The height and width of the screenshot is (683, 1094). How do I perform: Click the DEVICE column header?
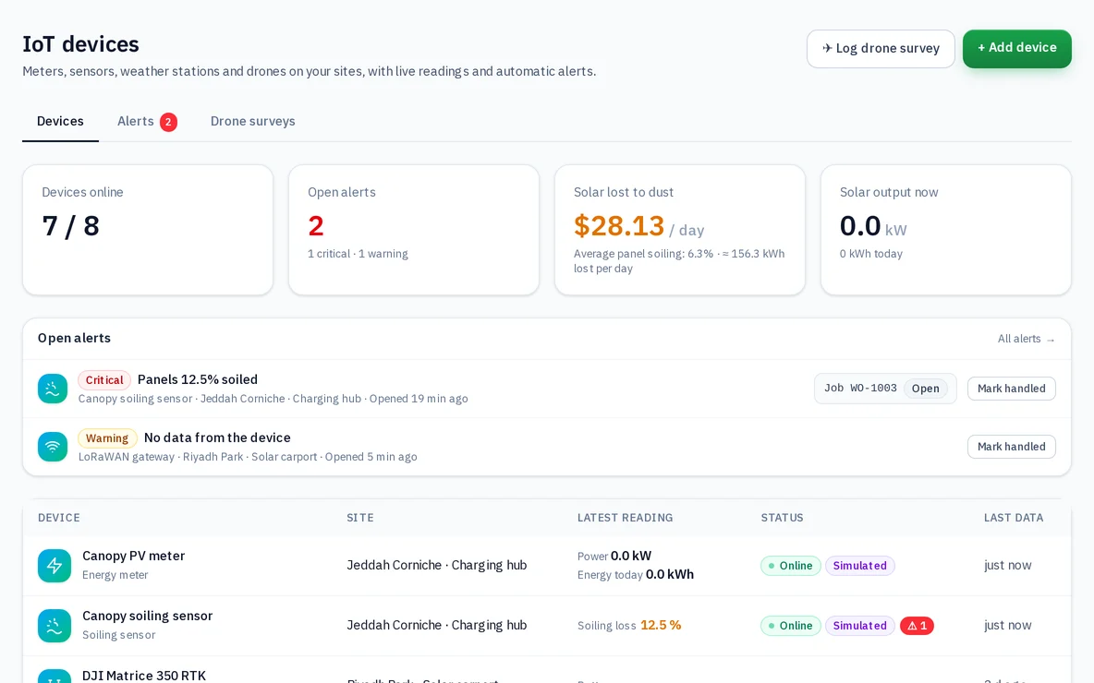coord(58,518)
